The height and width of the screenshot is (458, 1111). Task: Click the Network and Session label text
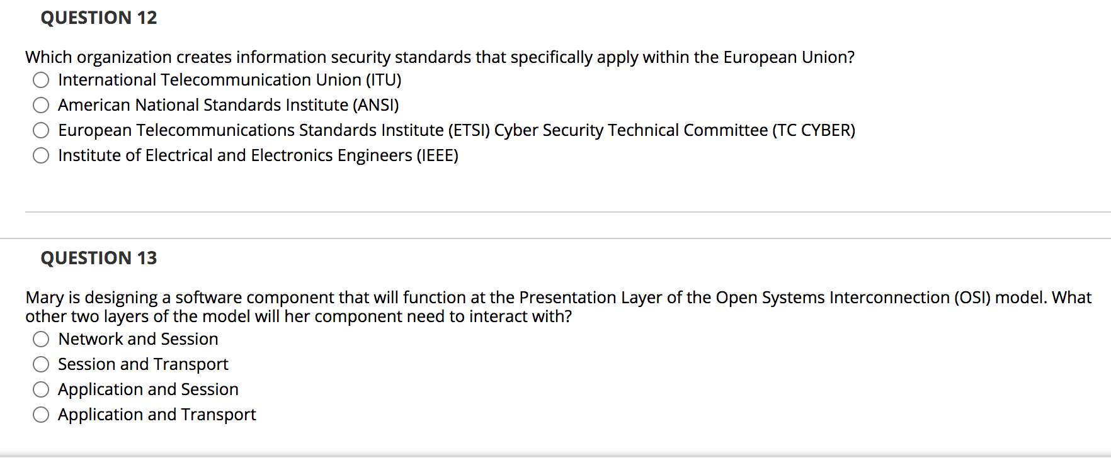138,339
